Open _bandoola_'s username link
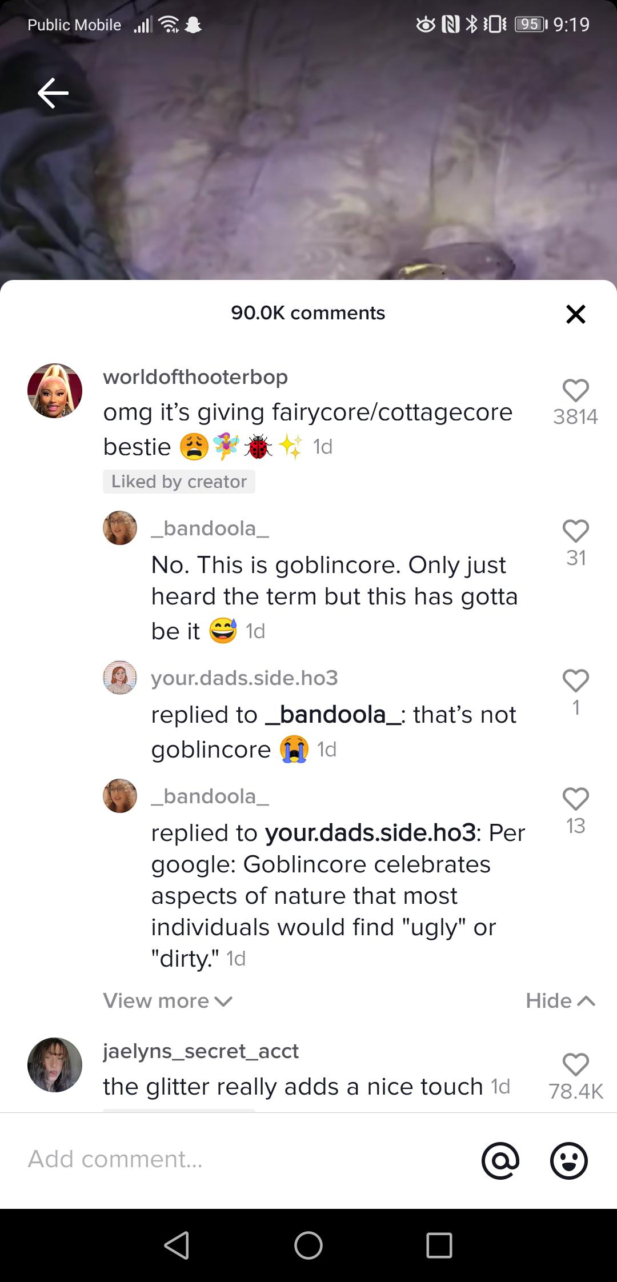Screen dimensions: 617x1282 (x=210, y=528)
